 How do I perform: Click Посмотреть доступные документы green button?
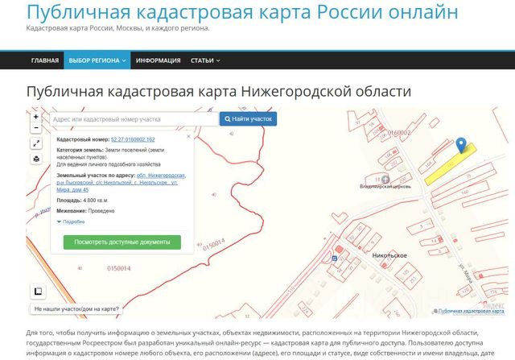[122, 242]
